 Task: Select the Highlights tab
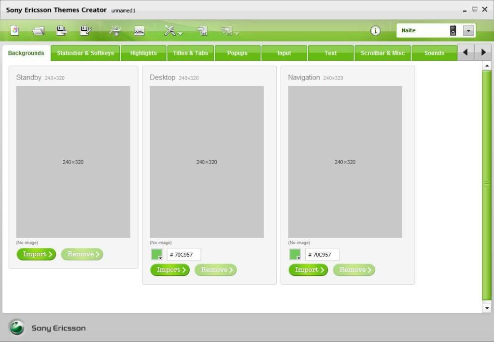coord(143,53)
